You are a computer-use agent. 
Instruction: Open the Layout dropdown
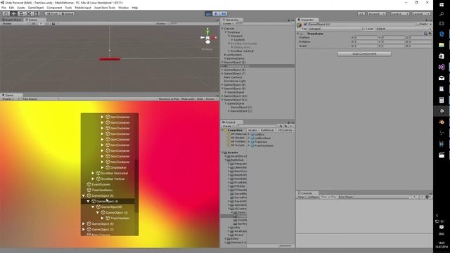pyautogui.click(x=421, y=14)
